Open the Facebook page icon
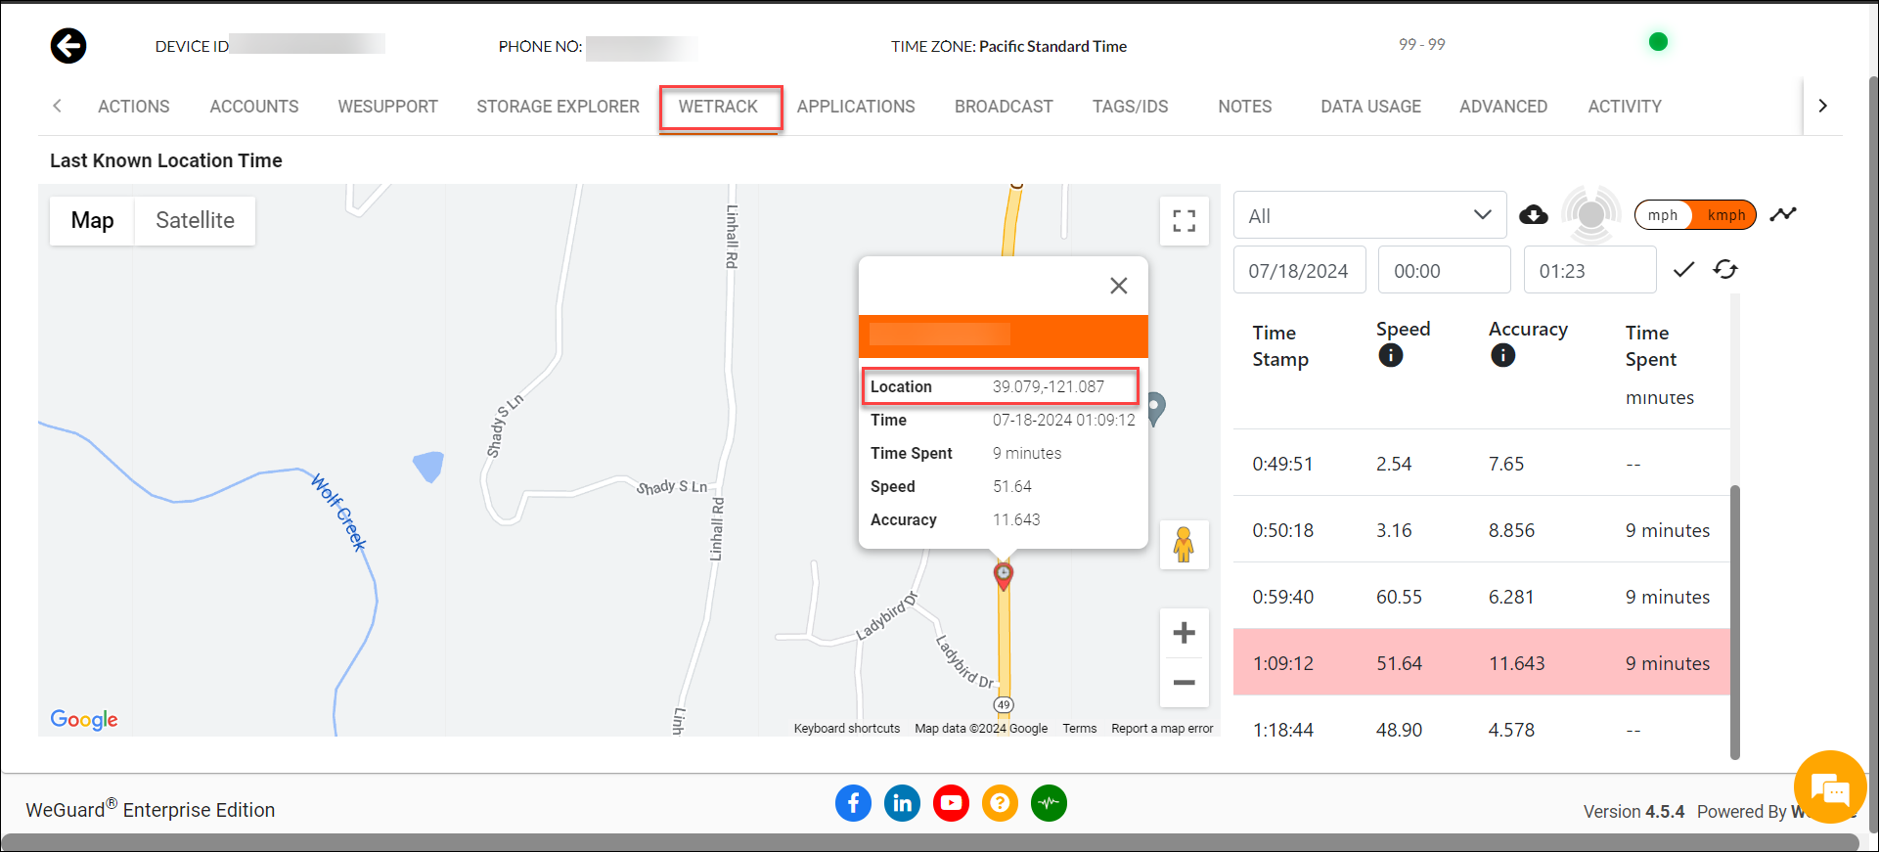Image resolution: width=1879 pixels, height=852 pixels. tap(853, 803)
